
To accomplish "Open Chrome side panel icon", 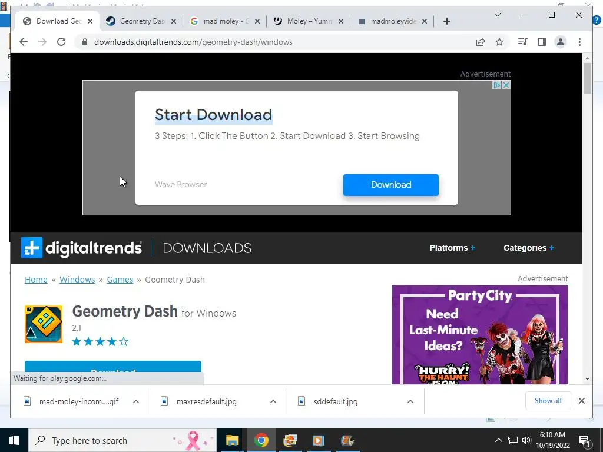I will click(x=542, y=42).
